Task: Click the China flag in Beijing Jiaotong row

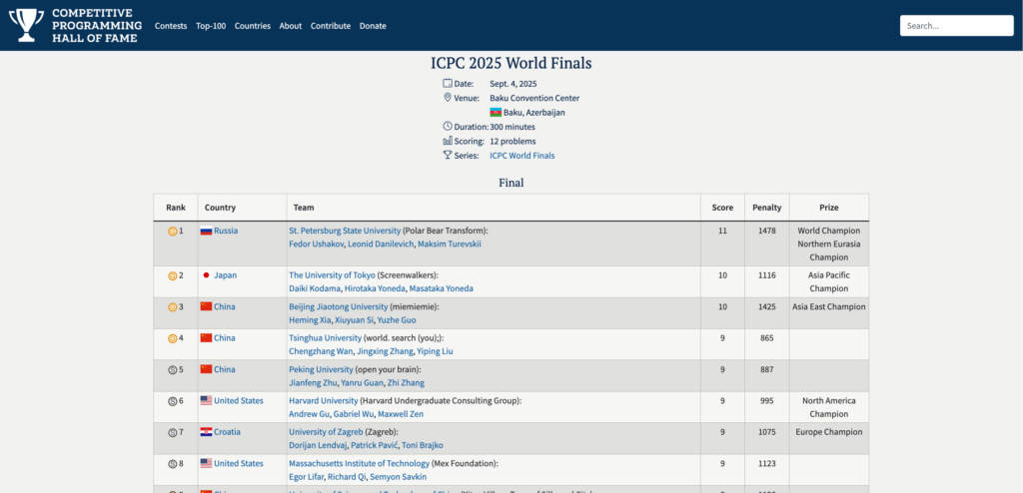Action: point(206,306)
